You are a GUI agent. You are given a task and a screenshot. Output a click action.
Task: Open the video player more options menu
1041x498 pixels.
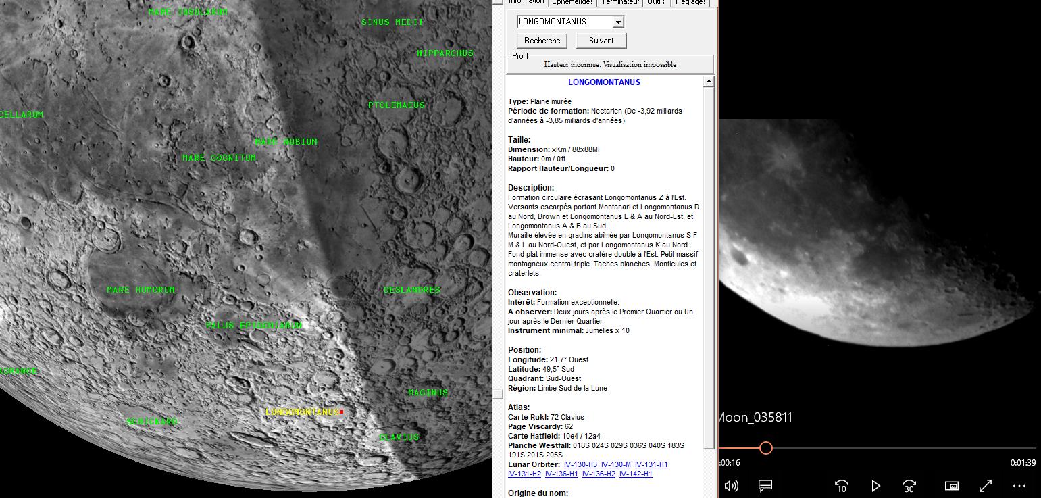click(1019, 485)
